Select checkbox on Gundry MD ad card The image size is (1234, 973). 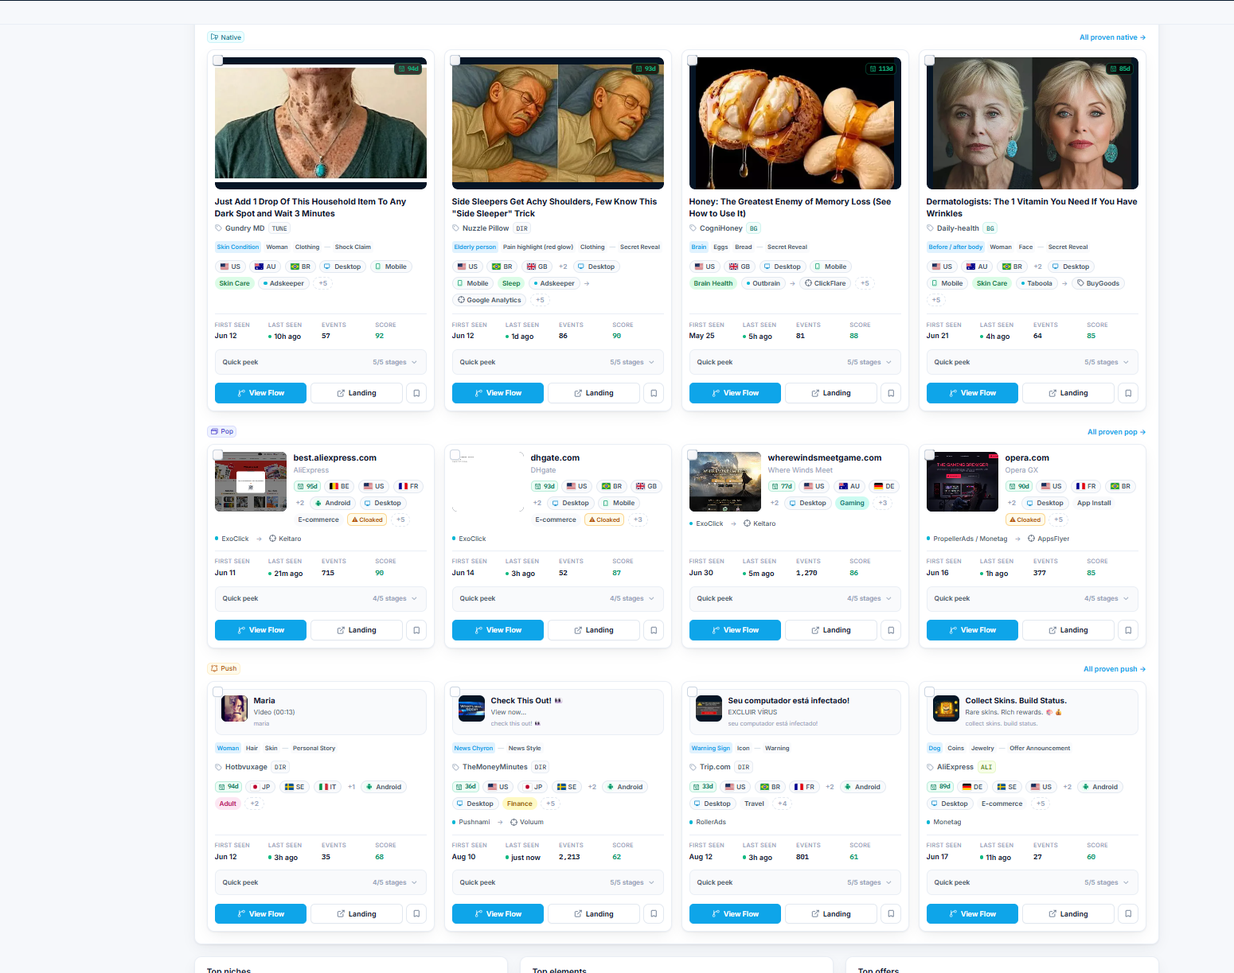[218, 60]
